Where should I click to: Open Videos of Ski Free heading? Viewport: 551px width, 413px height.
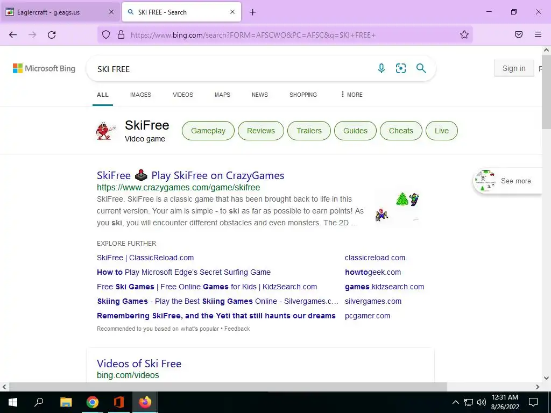(139, 364)
